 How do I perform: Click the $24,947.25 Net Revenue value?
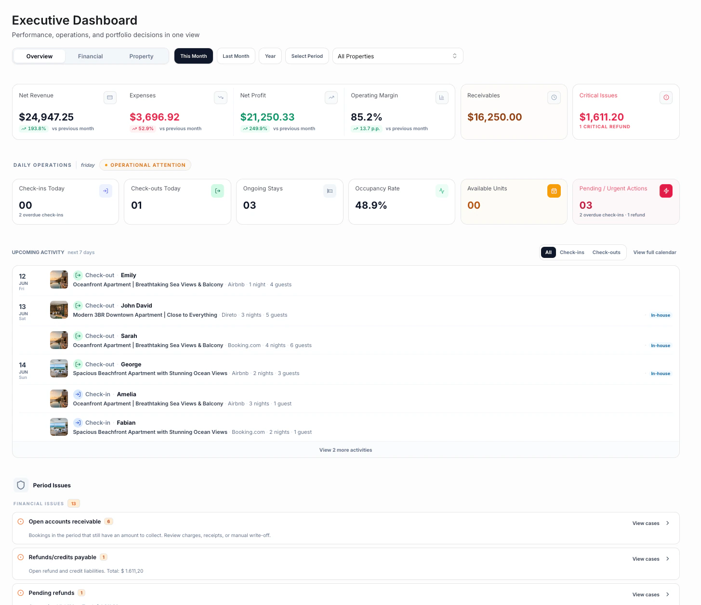click(x=46, y=117)
